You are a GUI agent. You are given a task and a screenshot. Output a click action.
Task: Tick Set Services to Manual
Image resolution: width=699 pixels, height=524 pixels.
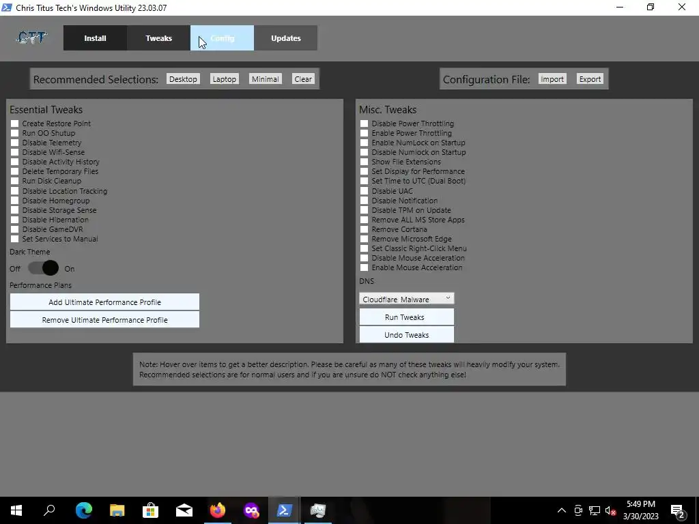point(15,239)
